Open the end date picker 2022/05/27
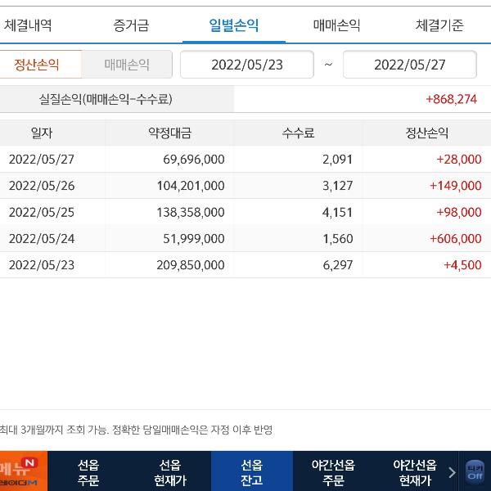The width and height of the screenshot is (491, 491). pos(409,65)
